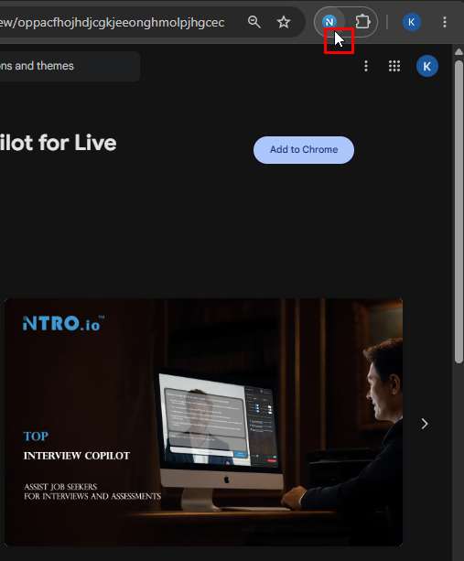Open the web store's three-dot options menu
The width and height of the screenshot is (464, 561).
click(366, 66)
